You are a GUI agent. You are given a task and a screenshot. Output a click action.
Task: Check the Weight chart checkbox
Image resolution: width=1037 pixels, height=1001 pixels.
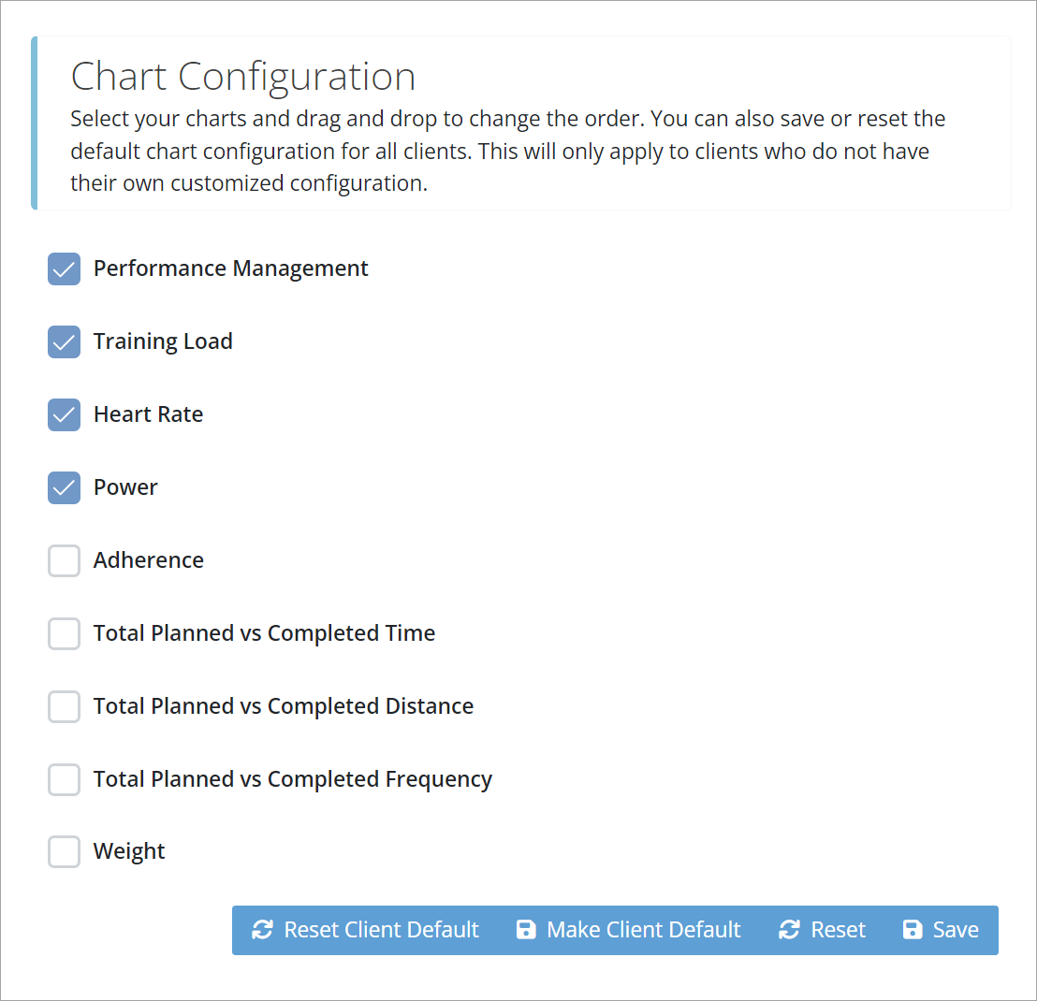tap(65, 852)
